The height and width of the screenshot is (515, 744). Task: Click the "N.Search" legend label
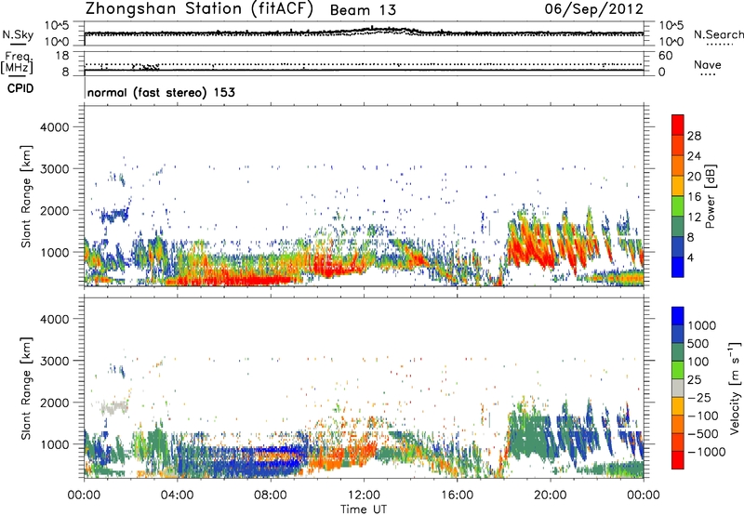[719, 34]
